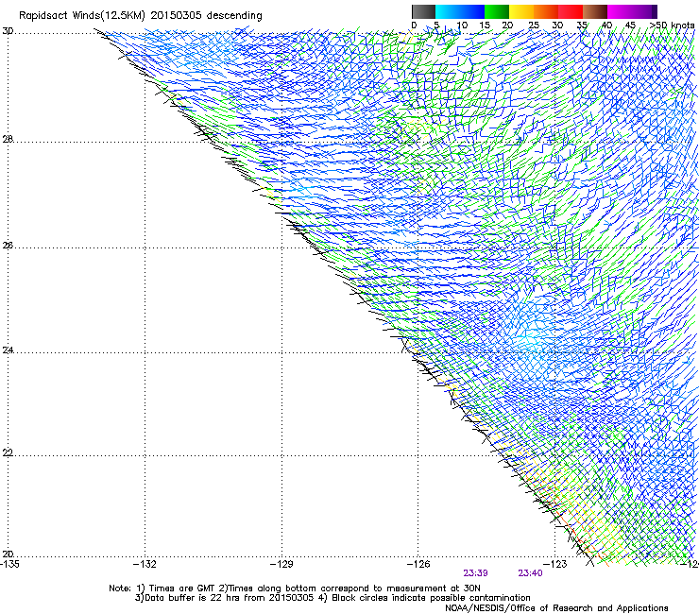
Task: Click the legend value "25"
Action: click(x=534, y=26)
